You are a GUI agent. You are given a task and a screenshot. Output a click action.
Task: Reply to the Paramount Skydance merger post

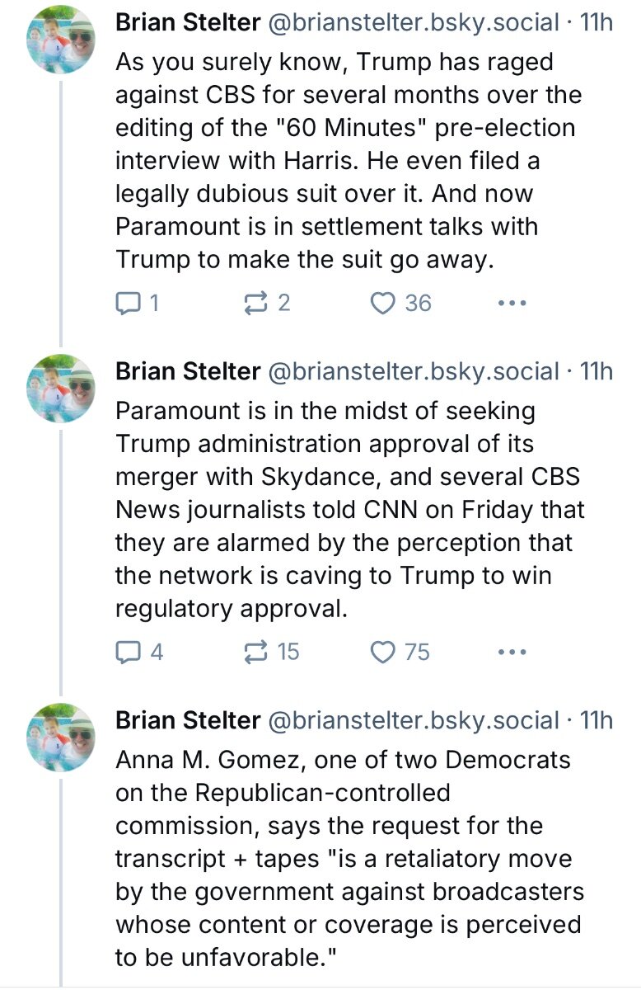[138, 653]
